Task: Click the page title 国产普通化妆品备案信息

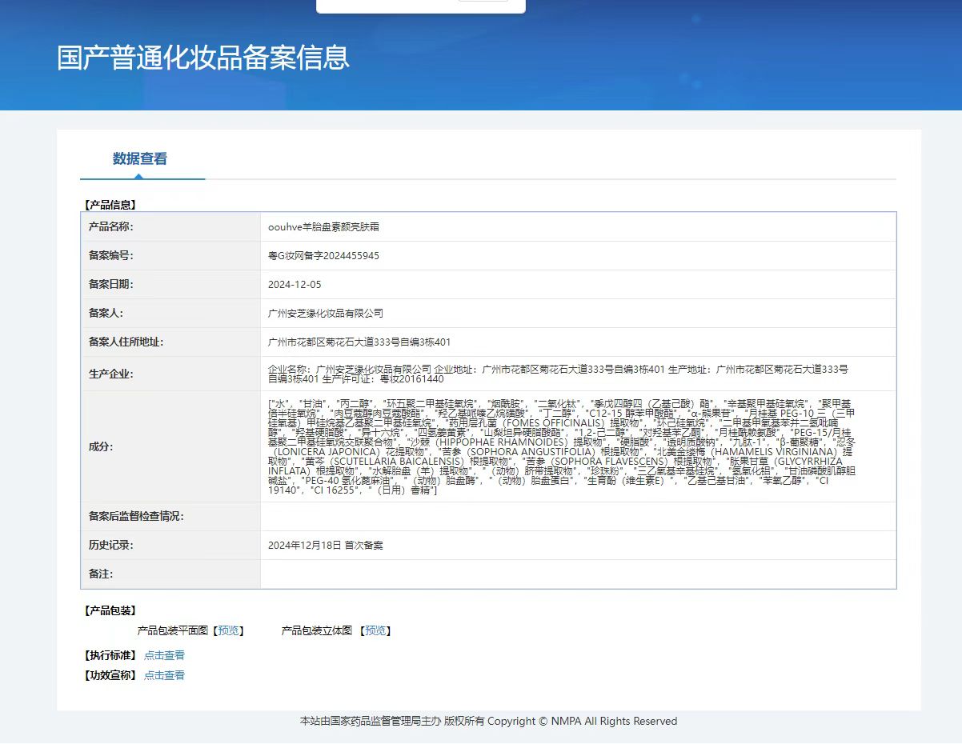Action: (x=203, y=58)
